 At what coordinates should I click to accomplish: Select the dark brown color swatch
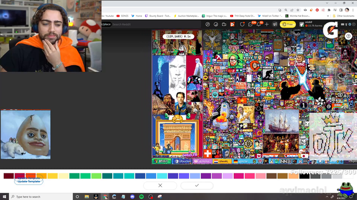click(x=272, y=176)
